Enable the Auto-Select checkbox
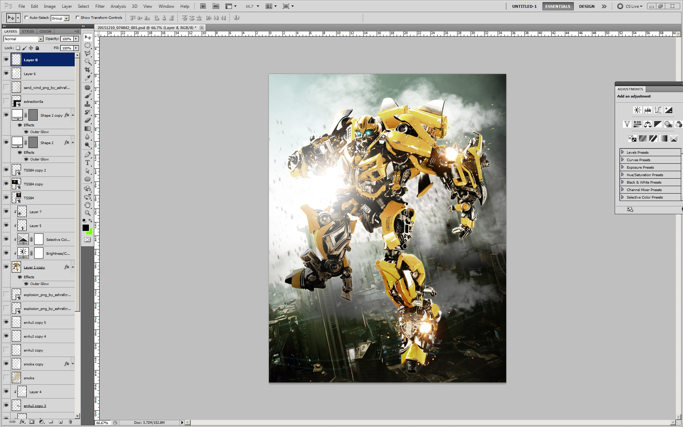 coord(26,17)
